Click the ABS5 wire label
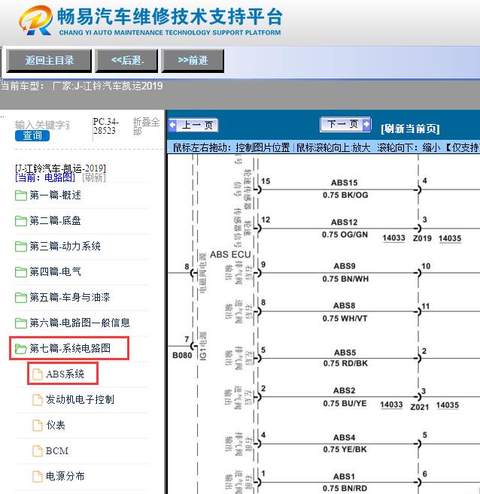The image size is (480, 494). click(345, 352)
